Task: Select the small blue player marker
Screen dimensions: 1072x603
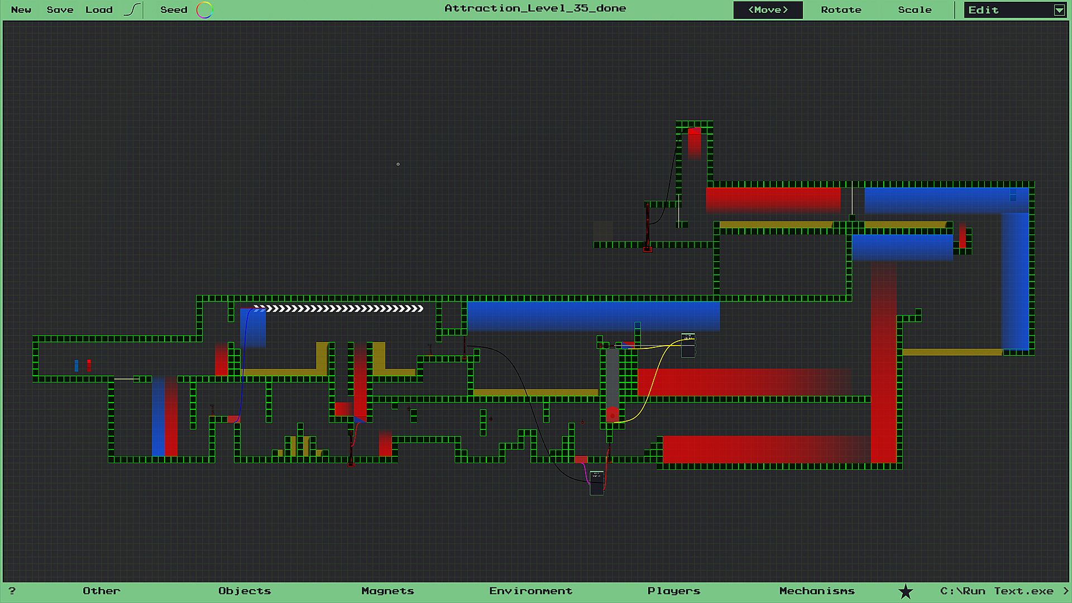Action: point(76,366)
